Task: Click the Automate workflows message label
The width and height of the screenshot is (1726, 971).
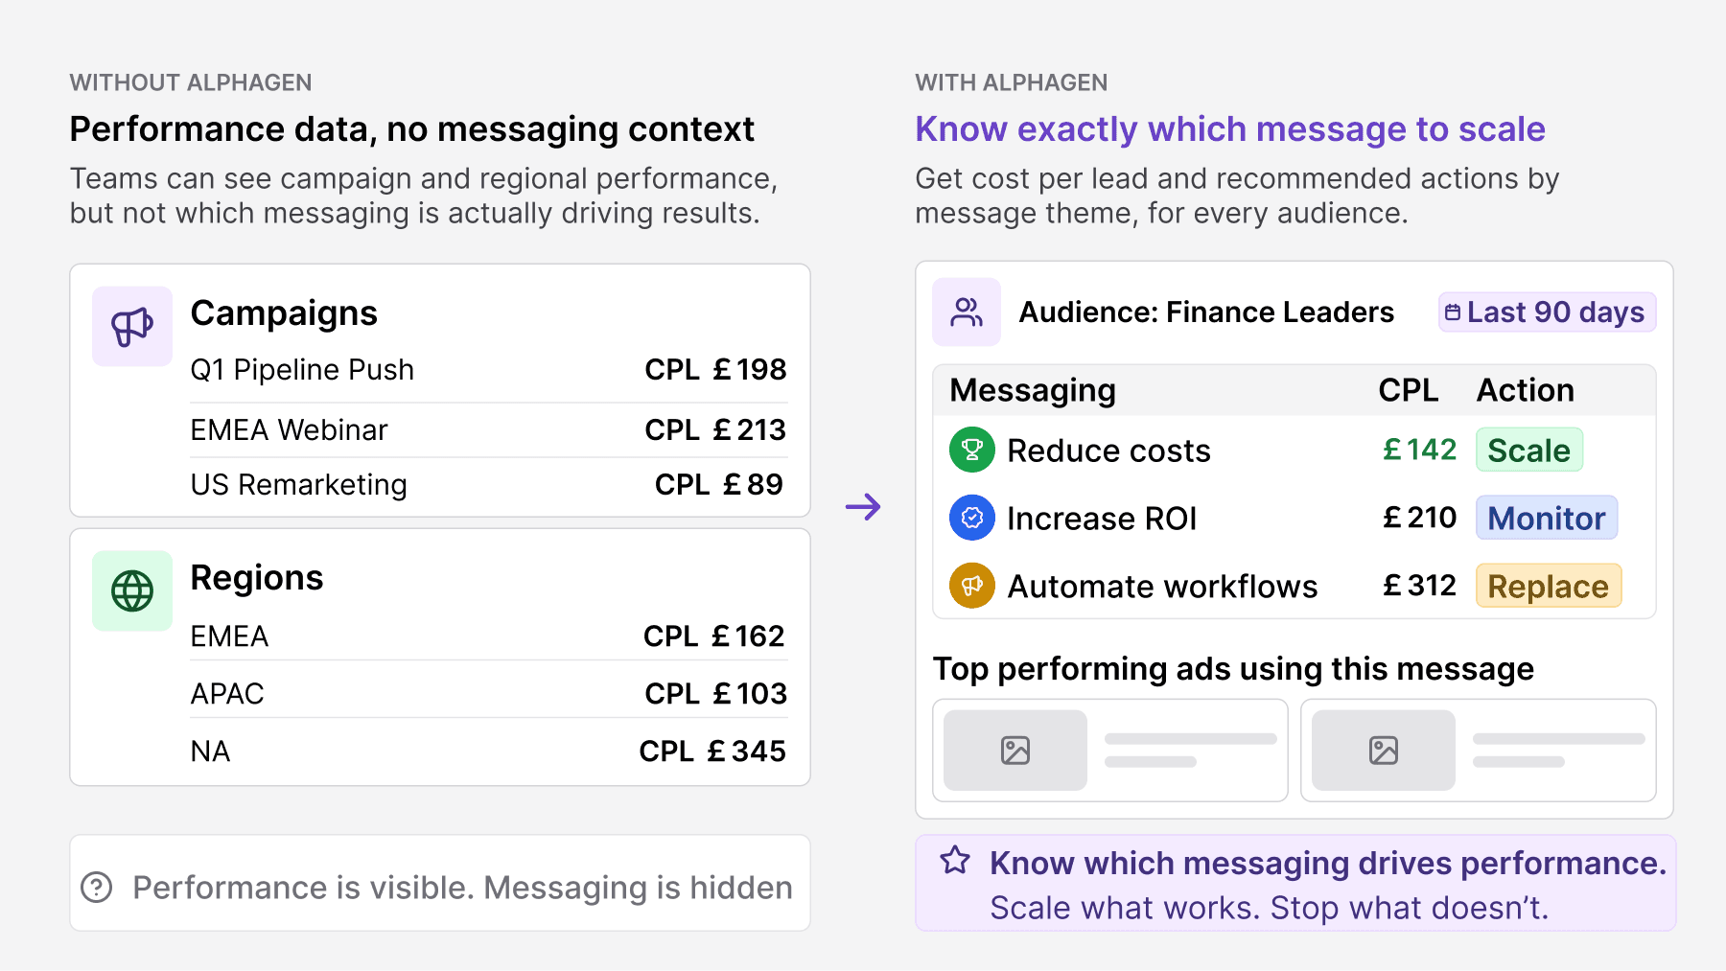Action: click(1162, 587)
